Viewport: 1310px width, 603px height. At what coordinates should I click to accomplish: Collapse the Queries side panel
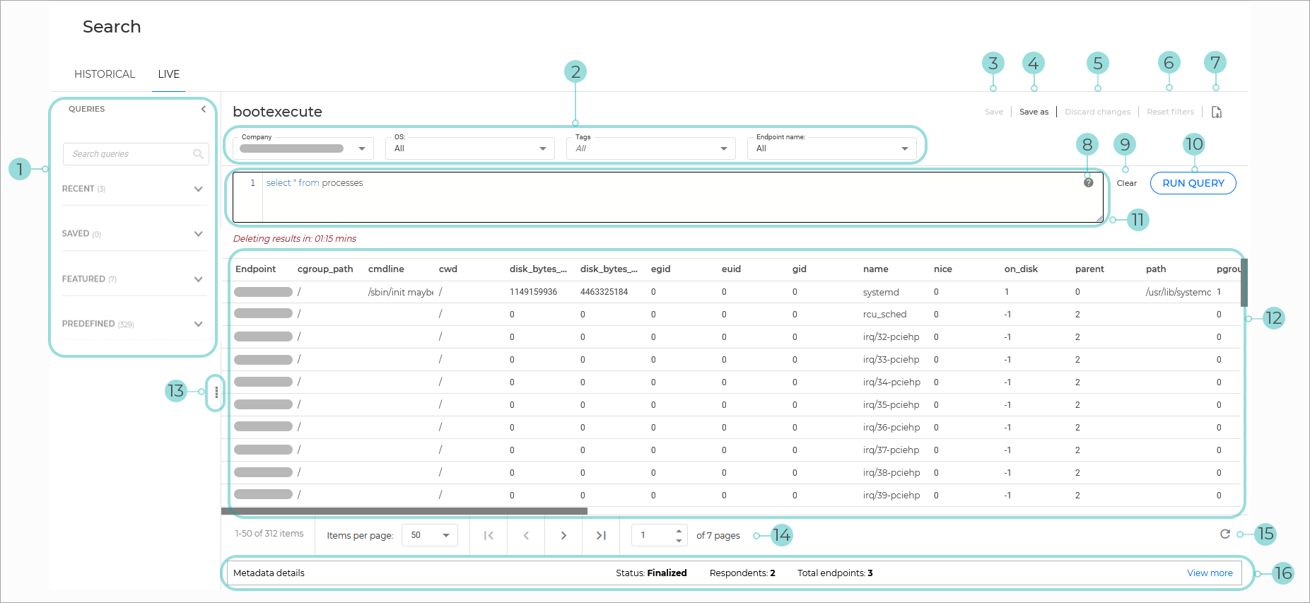tap(204, 109)
